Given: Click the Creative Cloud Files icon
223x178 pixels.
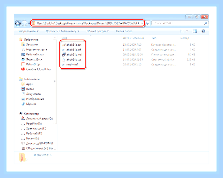Looking at the screenshot, I should (x=23, y=69).
